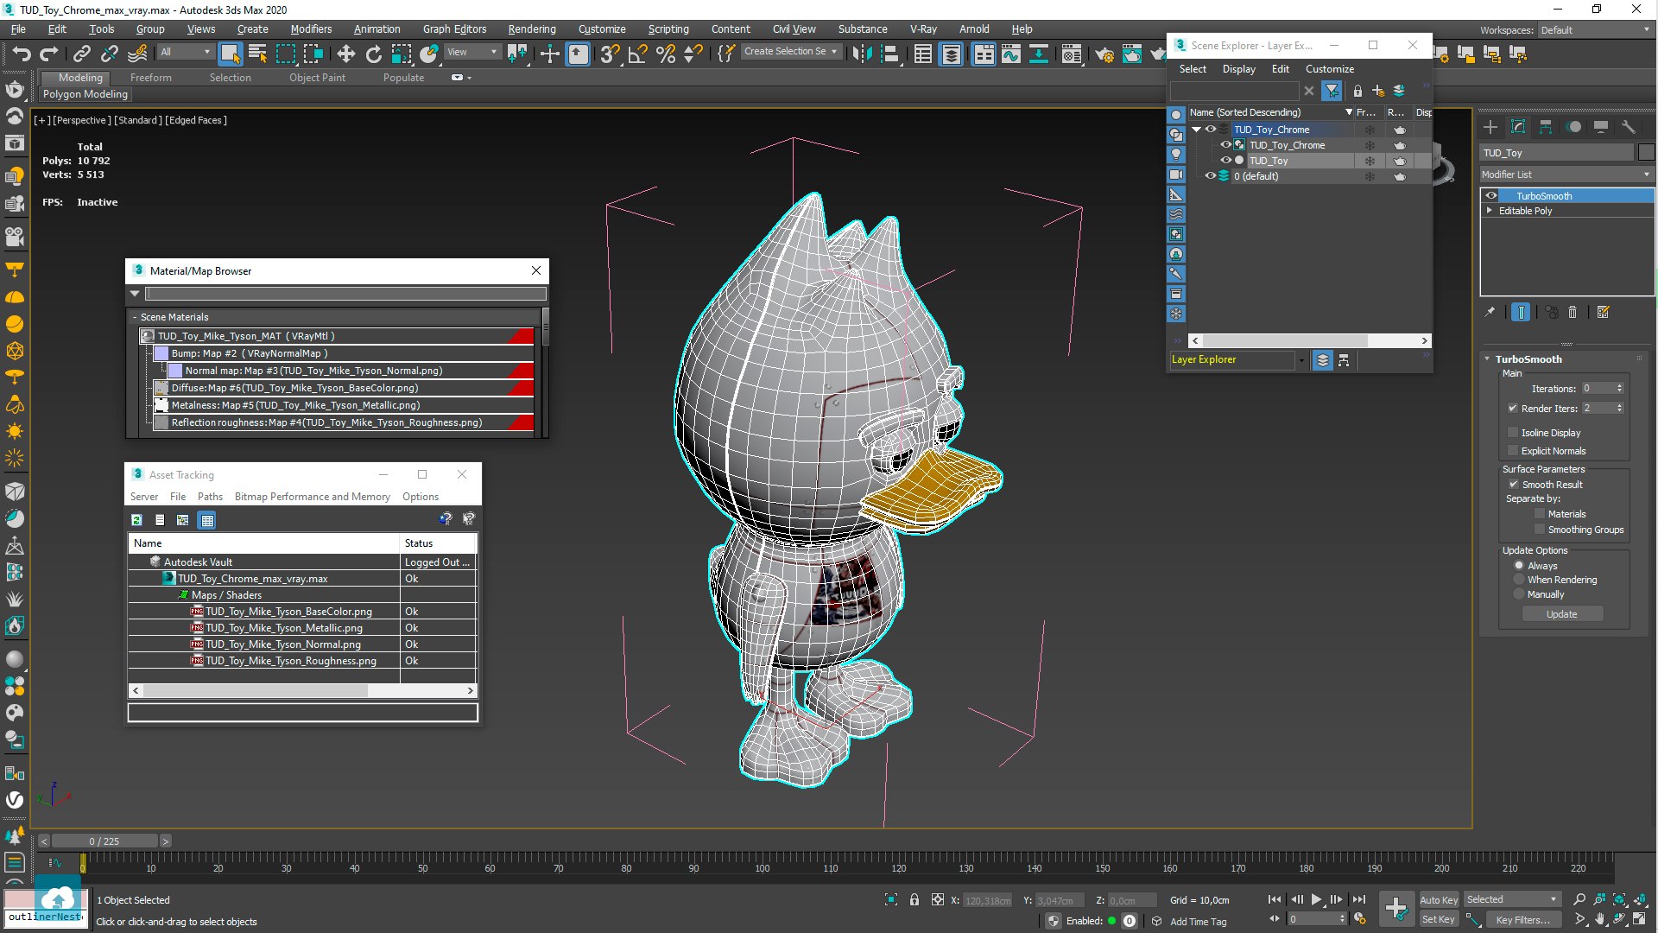Click the Play Animation button

pyautogui.click(x=1316, y=900)
